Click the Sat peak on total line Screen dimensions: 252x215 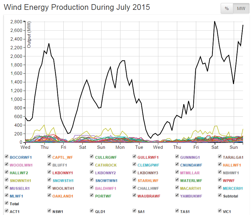[214, 21]
